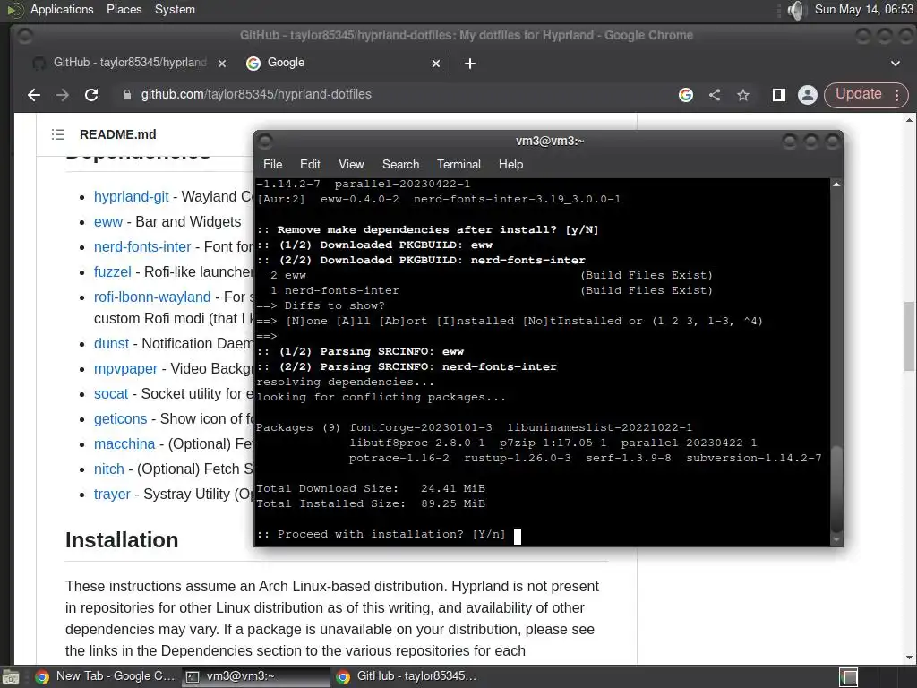Open trayer link
The image size is (917, 688).
[x=112, y=494]
